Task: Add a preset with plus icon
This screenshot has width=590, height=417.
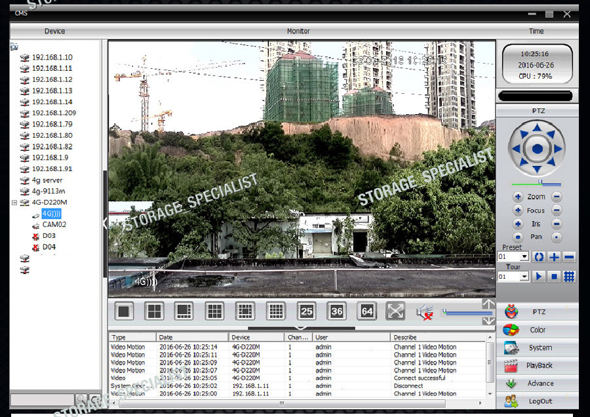Action: pyautogui.click(x=554, y=257)
